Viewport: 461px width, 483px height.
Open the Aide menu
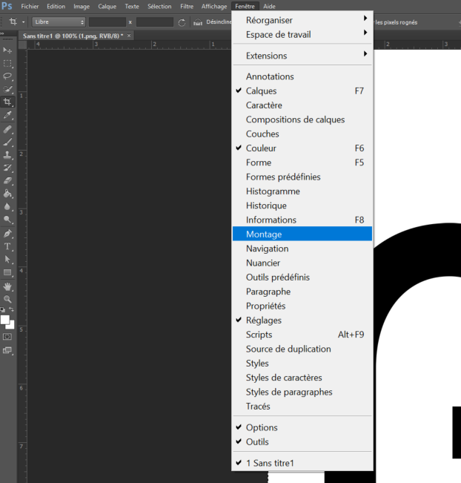point(269,6)
